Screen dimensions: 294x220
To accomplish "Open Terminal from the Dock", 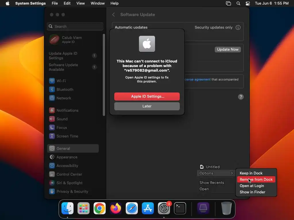I will [x=180, y=208].
